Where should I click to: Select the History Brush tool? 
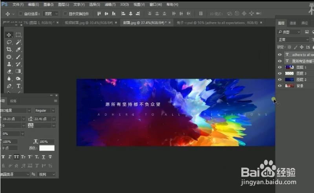(x=18, y=64)
